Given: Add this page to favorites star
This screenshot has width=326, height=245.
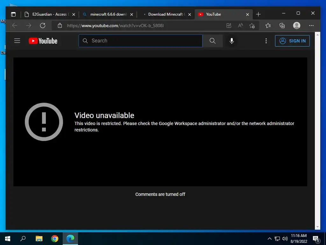Looking at the screenshot, I should pyautogui.click(x=252, y=26).
